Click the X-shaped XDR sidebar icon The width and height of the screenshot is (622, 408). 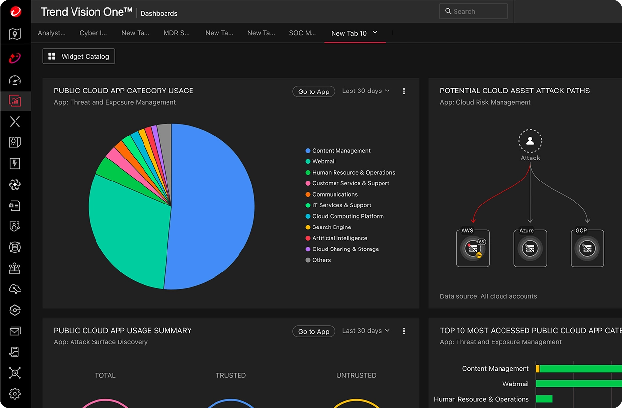(15, 121)
